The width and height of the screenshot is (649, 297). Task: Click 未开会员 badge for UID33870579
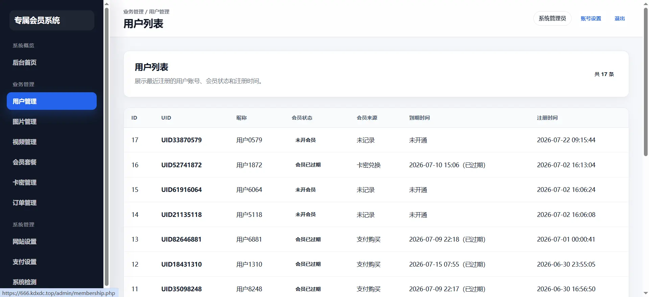pos(305,140)
